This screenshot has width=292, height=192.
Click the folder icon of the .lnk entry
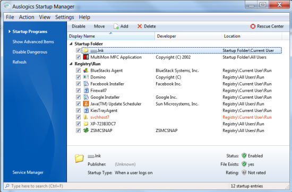point(86,50)
